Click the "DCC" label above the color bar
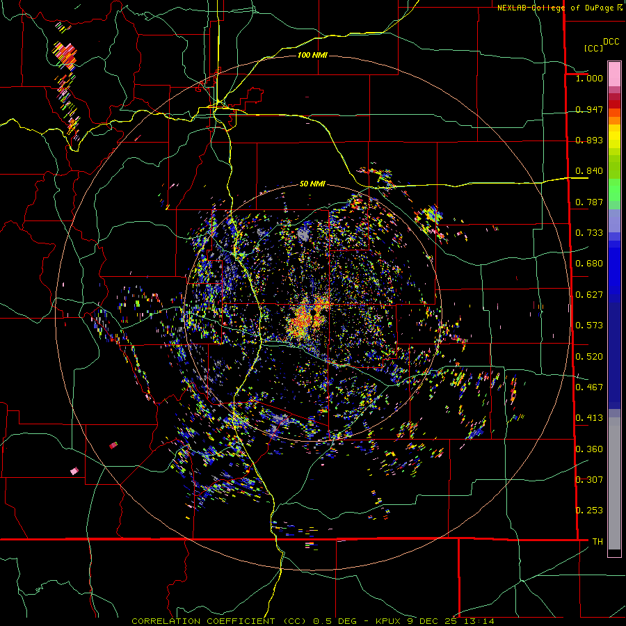Viewport: 626px width, 626px height. [611, 42]
